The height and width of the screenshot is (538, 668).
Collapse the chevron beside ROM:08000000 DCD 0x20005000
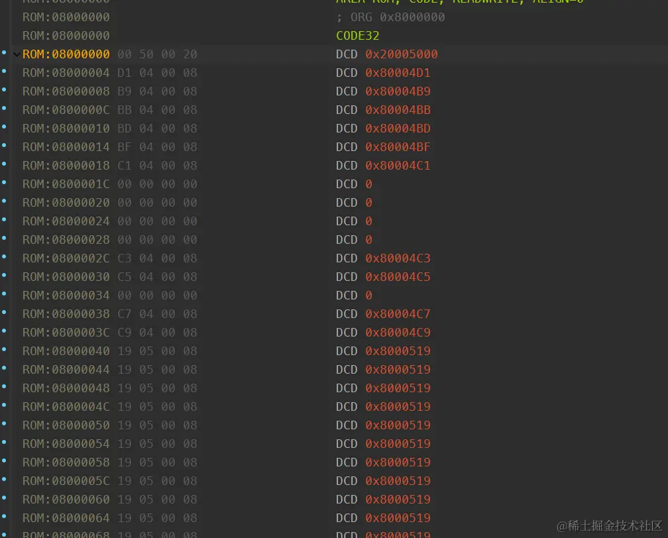point(17,54)
